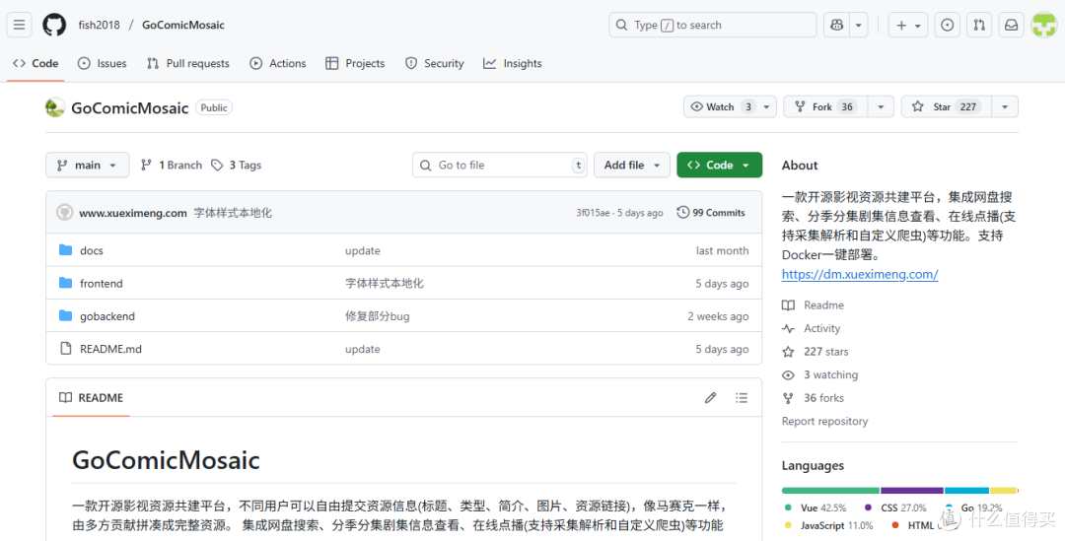Screen dimensions: 1065x541
Task: Click the Activity pulse icon
Action: 788,328
